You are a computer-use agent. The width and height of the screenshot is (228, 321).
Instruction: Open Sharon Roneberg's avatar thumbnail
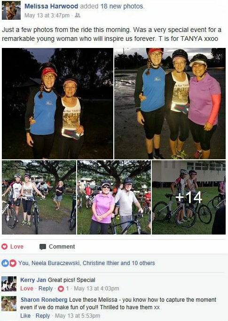[x=9, y=304]
